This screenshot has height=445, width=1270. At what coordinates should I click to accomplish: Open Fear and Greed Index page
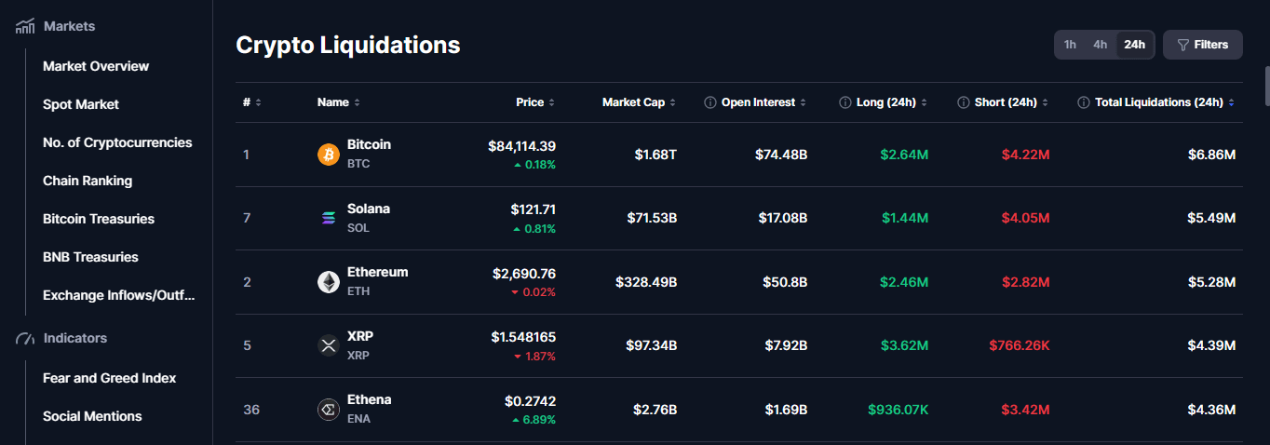pyautogui.click(x=110, y=378)
